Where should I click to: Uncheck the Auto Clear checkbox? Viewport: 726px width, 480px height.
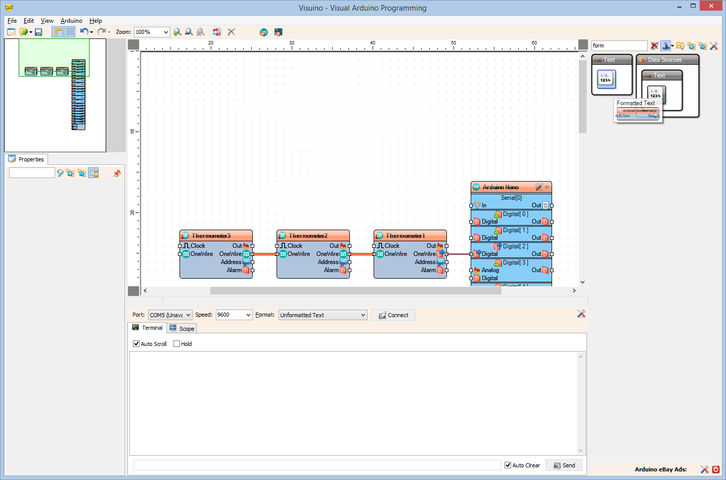(508, 465)
